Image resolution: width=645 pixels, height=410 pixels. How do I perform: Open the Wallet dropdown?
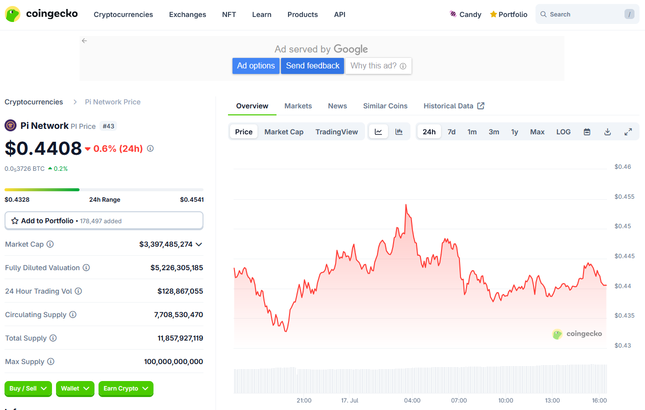tap(75, 389)
